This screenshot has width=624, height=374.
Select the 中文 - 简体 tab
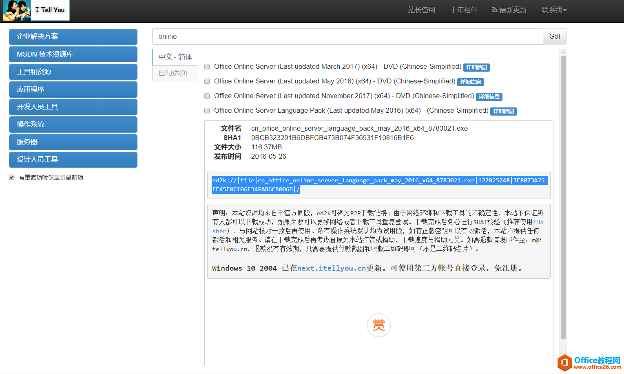pyautogui.click(x=175, y=57)
